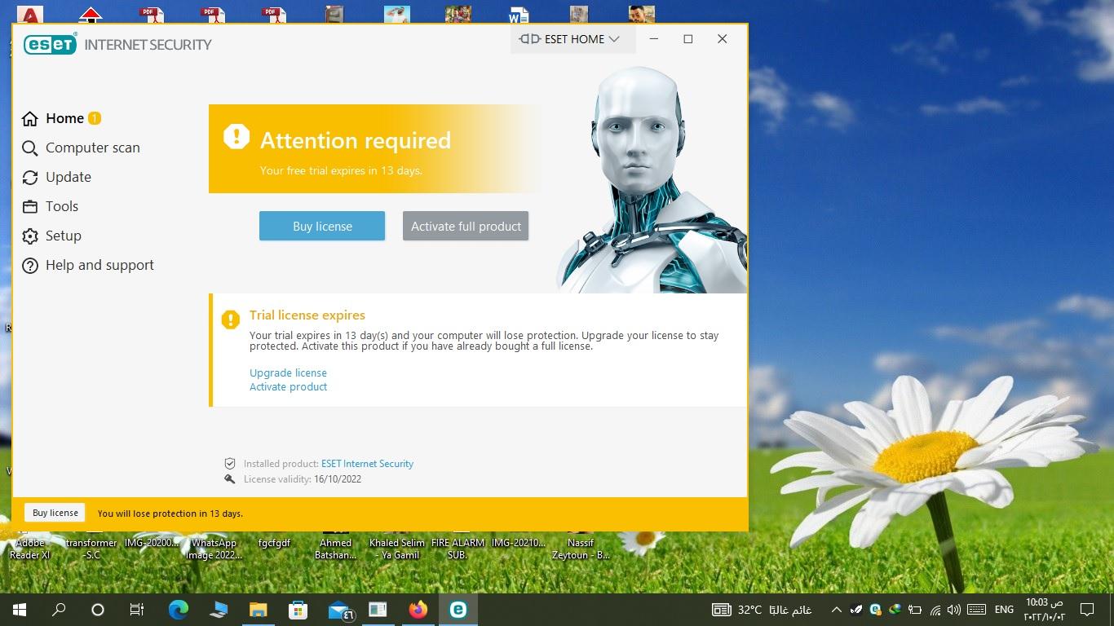Click the Activate full product button
Viewport: 1114px width, 626px height.
(x=466, y=227)
